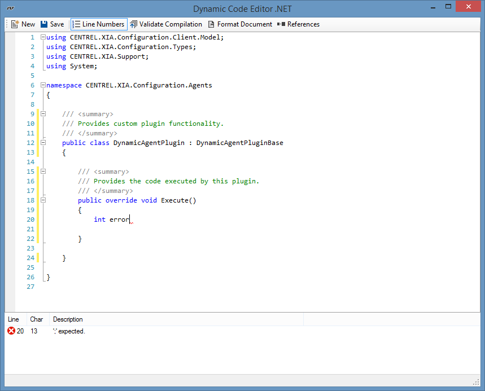This screenshot has width=485, height=391.
Task: Select the "';' expected." error description
Action: [69, 331]
